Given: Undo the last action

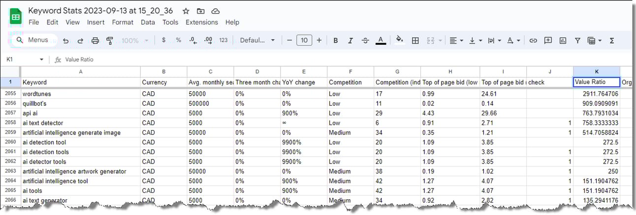Looking at the screenshot, I should [x=65, y=40].
